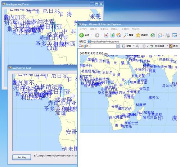Click the Refresh page icon in IE toolbar

pos(112,35)
